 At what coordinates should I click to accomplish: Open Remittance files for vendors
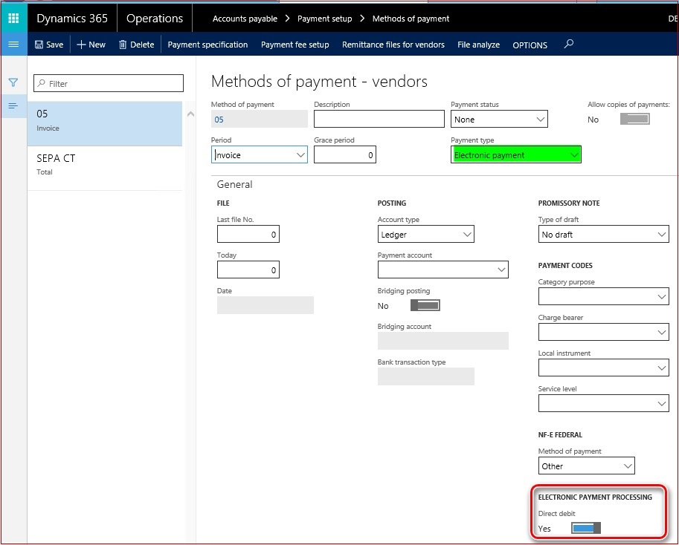(393, 45)
